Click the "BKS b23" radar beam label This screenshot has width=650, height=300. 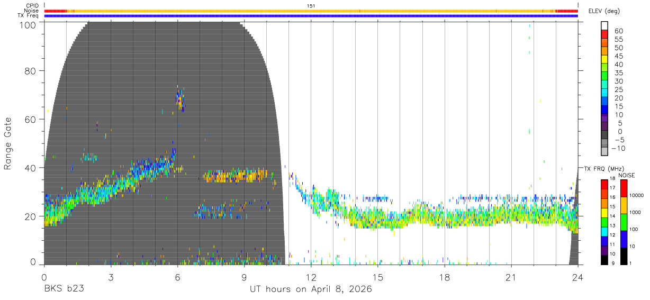[64, 289]
